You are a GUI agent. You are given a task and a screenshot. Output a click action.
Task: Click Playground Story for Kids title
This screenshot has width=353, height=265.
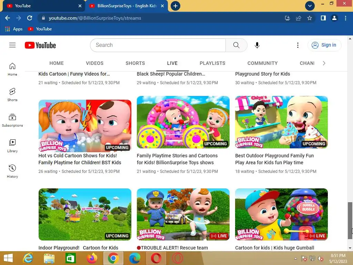[x=262, y=74]
